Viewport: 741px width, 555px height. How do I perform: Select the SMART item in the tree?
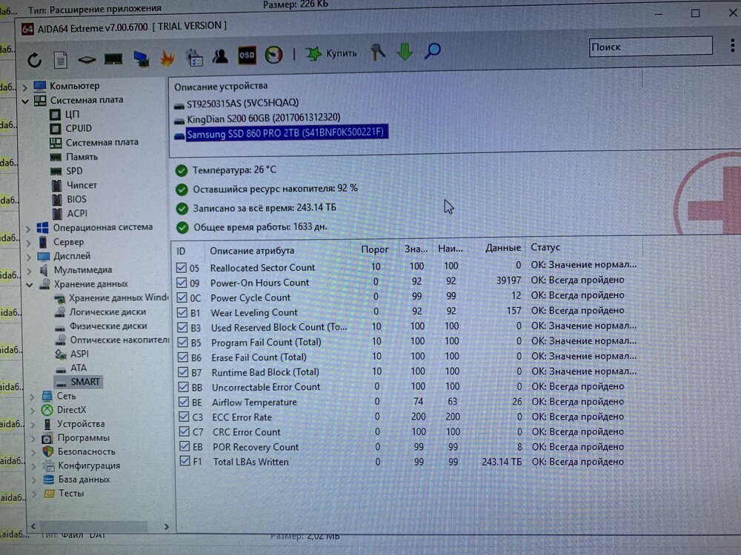click(85, 382)
